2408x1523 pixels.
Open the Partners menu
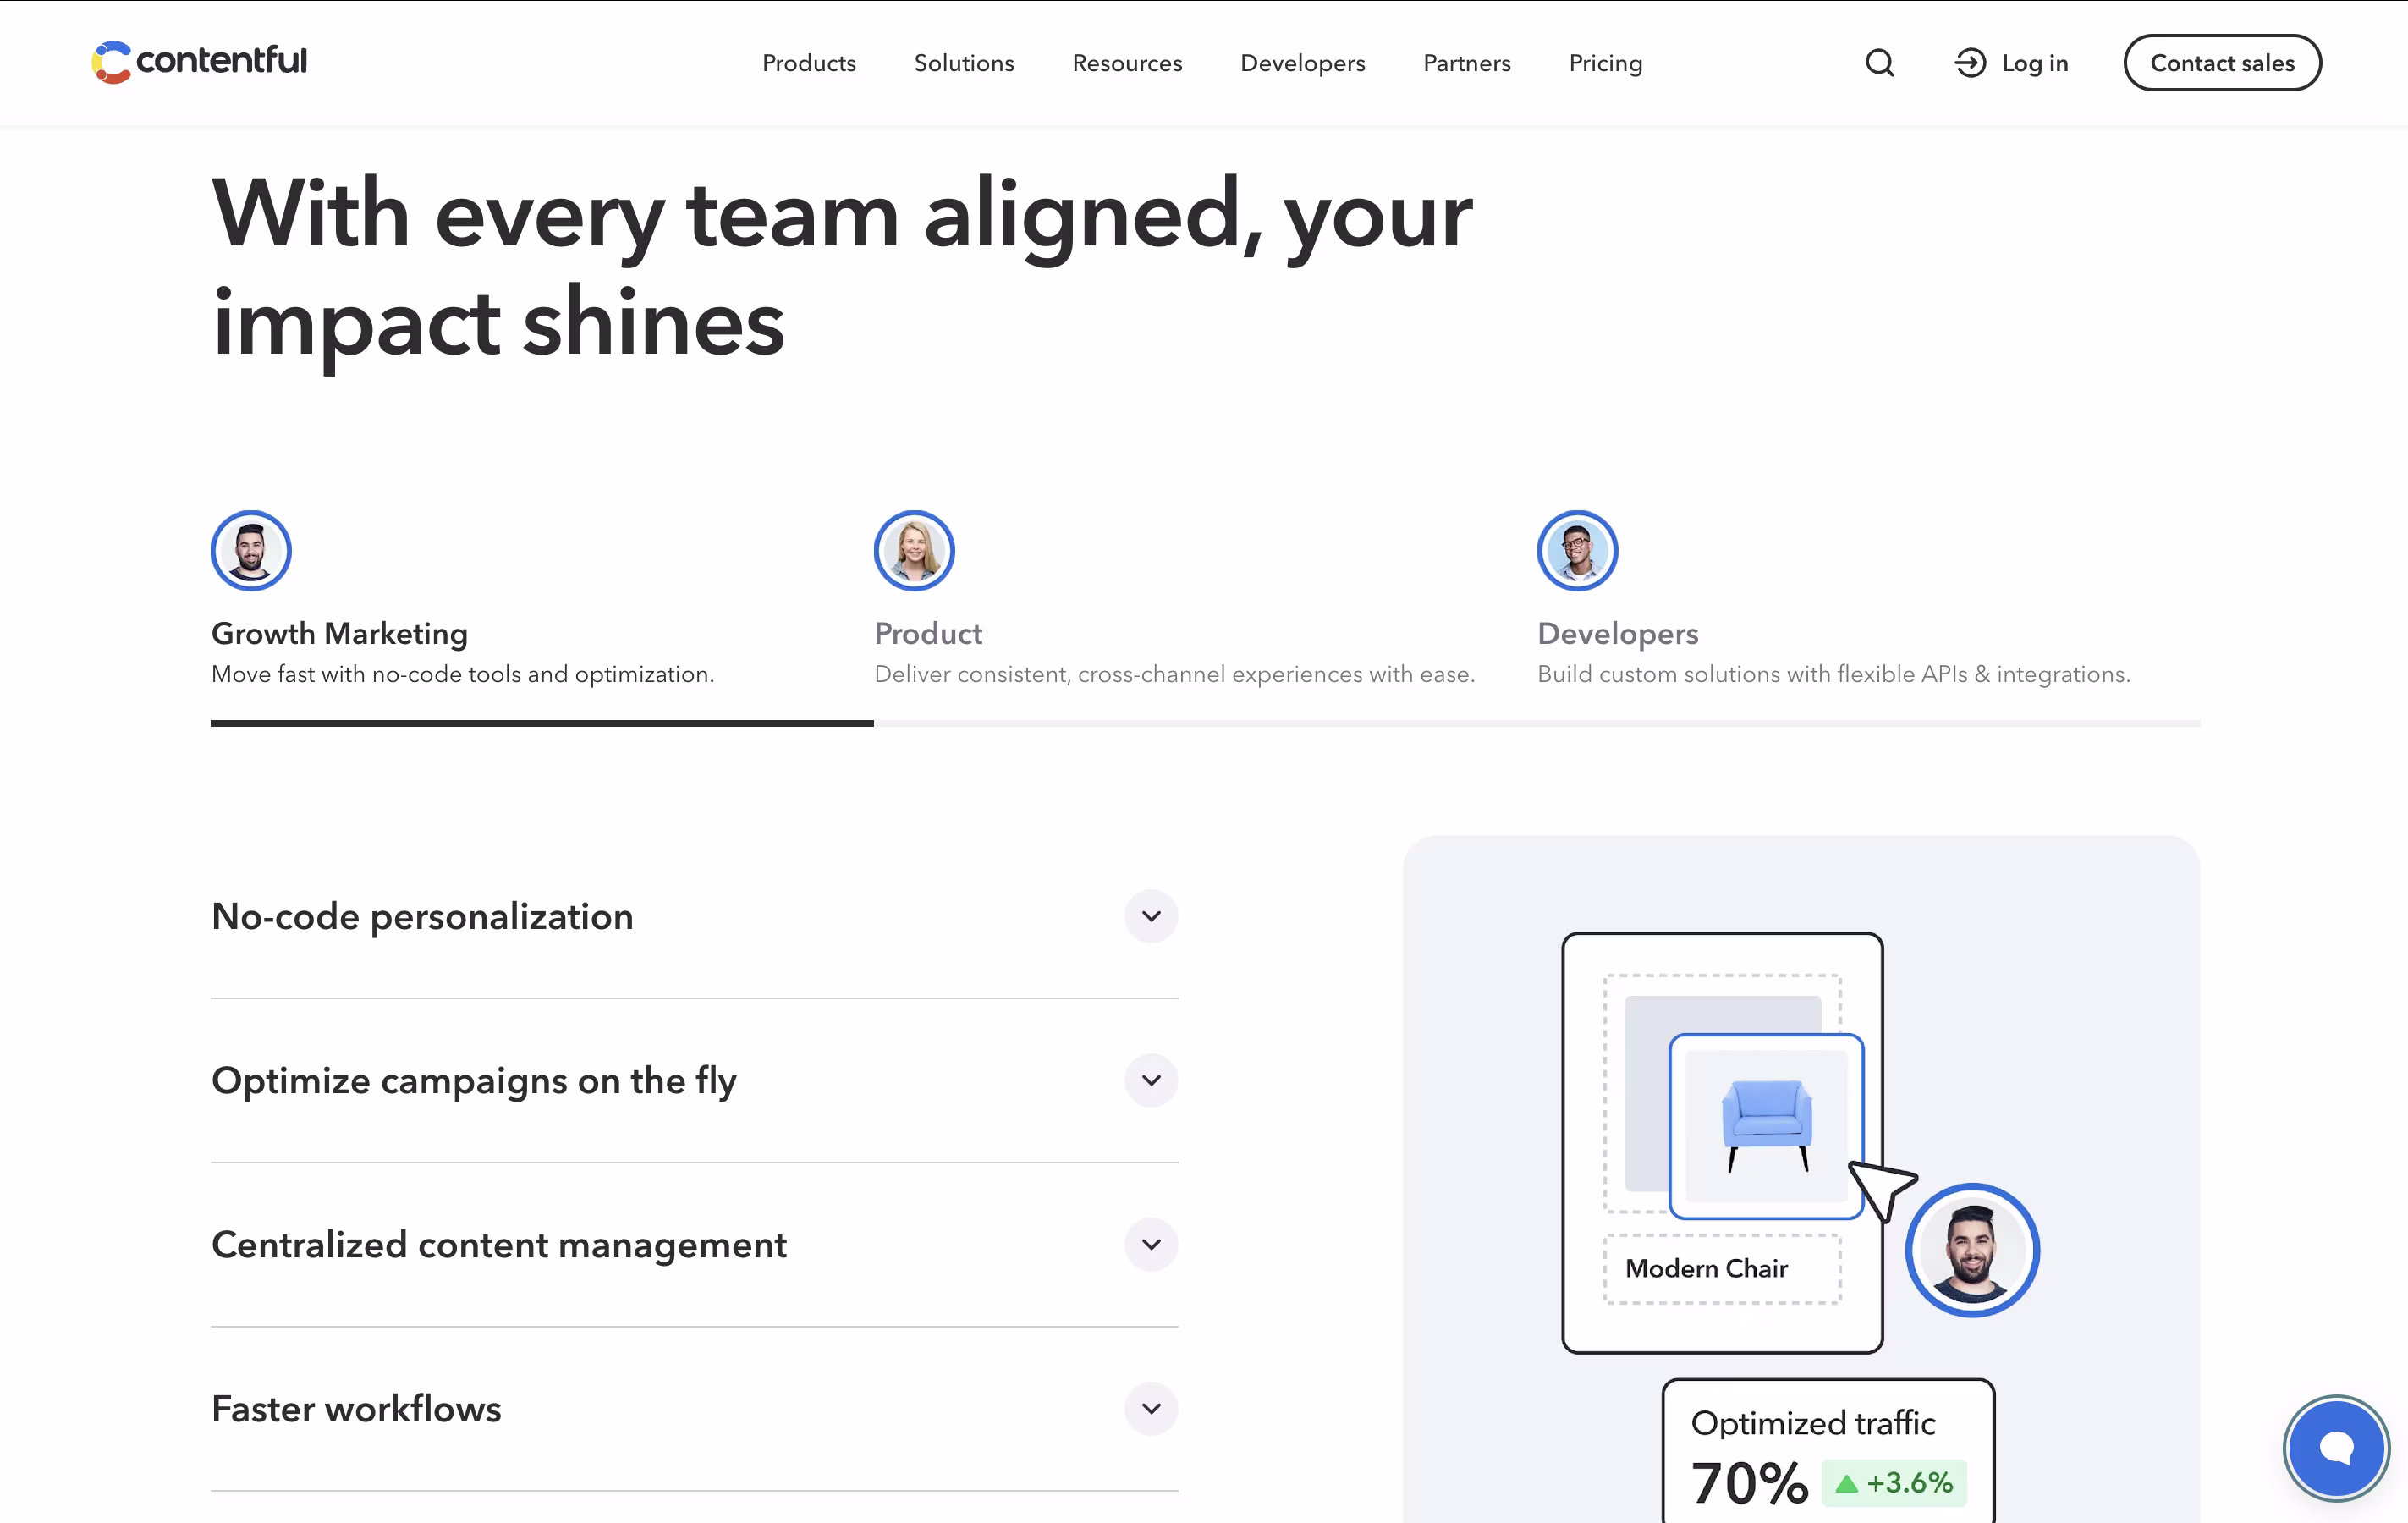[x=1467, y=63]
